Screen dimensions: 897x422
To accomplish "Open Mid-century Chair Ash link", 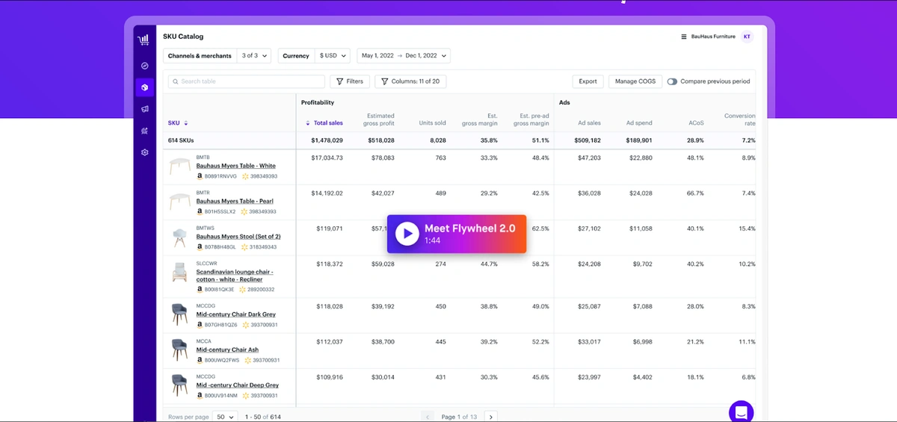I will point(227,350).
